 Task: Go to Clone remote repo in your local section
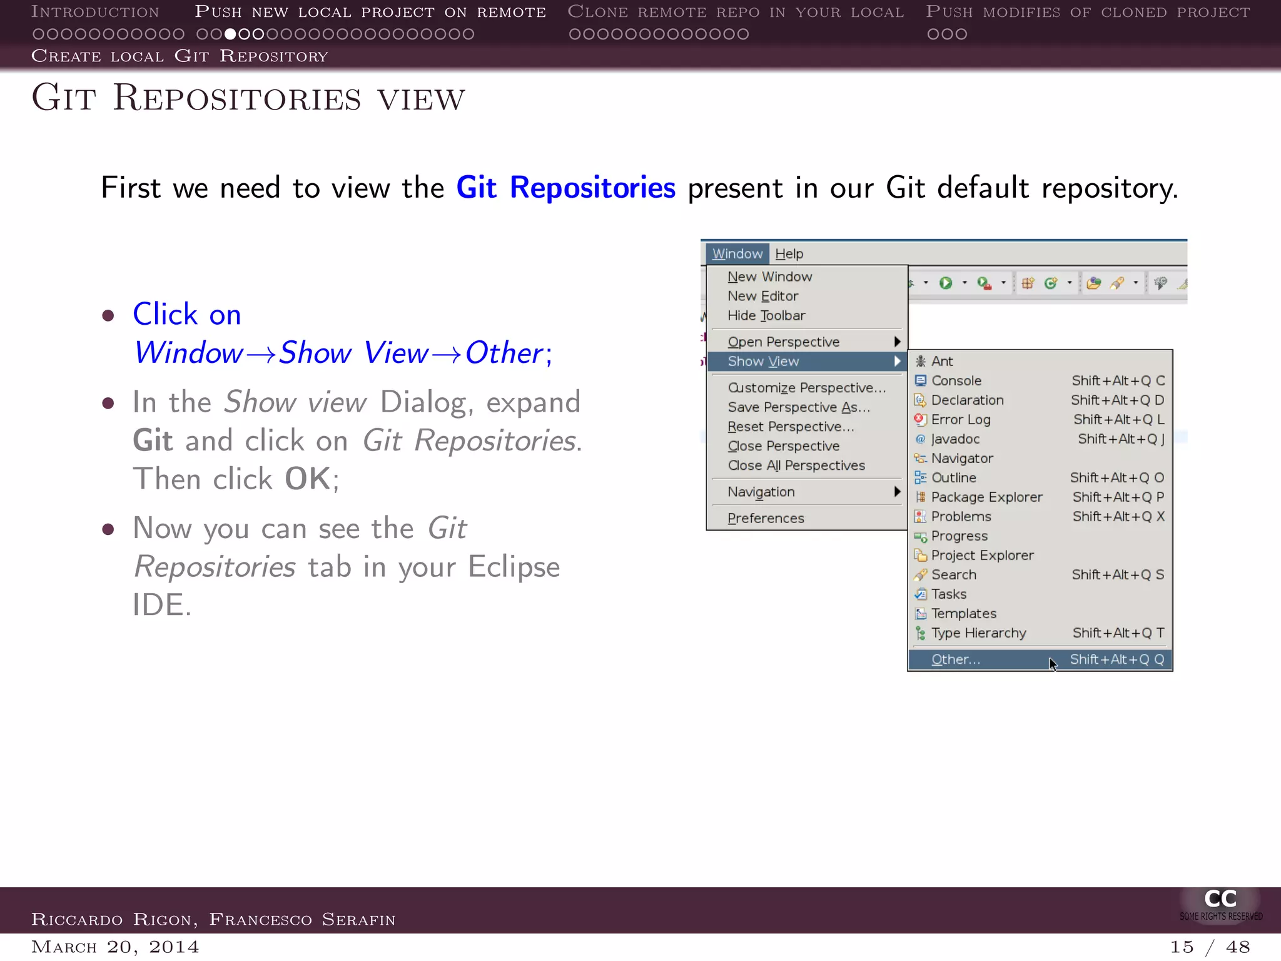[x=736, y=12]
